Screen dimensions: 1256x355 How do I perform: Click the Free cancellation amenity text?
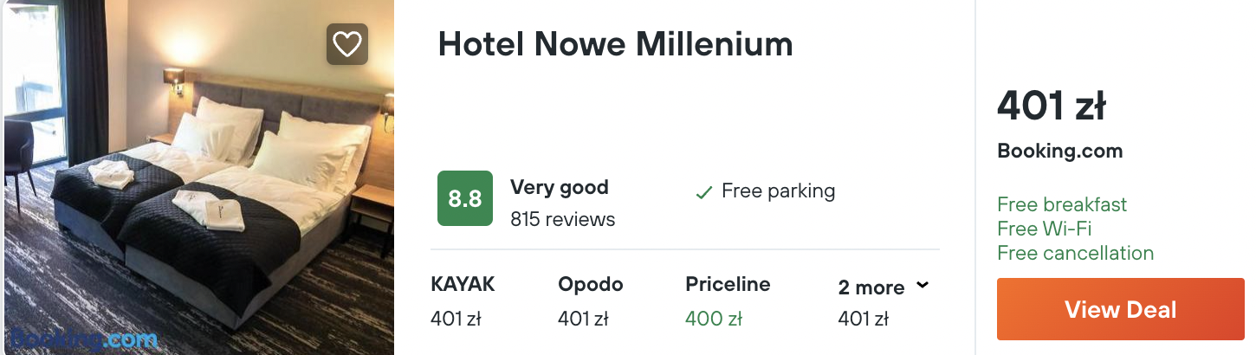pyautogui.click(x=1075, y=254)
